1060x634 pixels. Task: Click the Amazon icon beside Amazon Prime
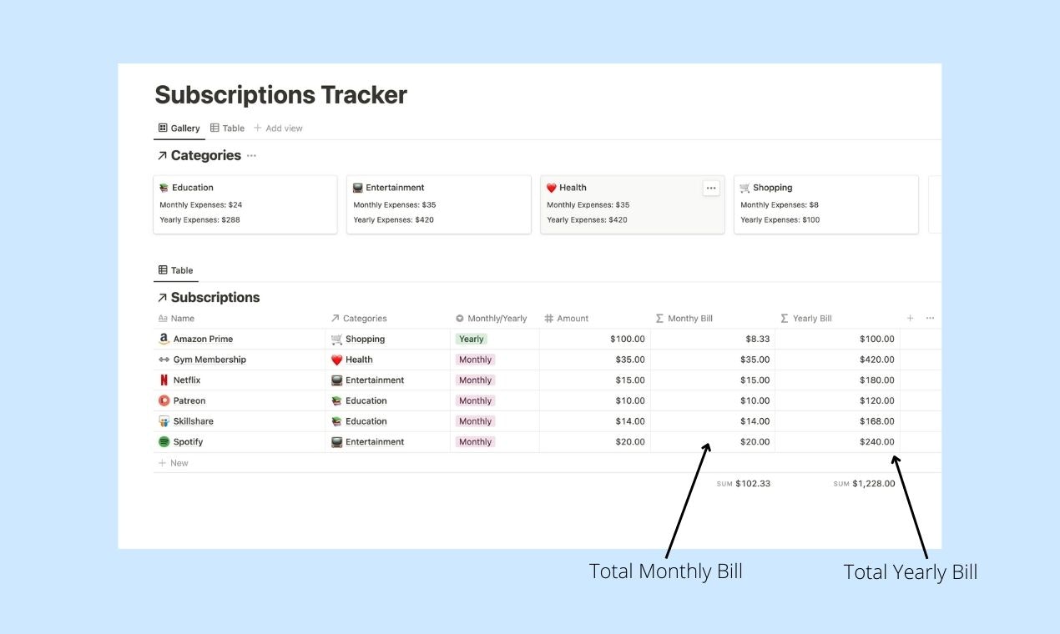click(x=164, y=339)
